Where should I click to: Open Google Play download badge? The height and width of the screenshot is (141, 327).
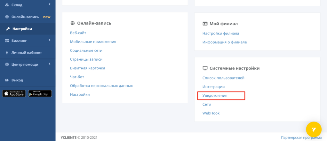point(40,93)
